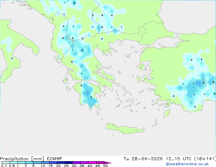Click the island of Crete on the map

tap(125, 128)
